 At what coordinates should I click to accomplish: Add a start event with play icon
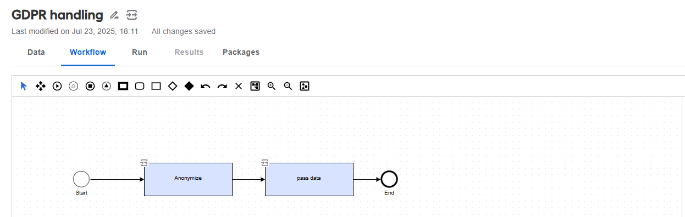(x=57, y=86)
